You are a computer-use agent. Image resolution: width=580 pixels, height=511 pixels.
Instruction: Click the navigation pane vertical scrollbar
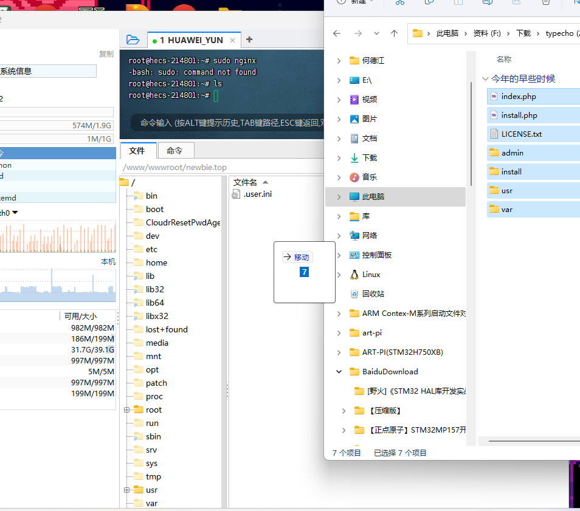tap(471, 134)
